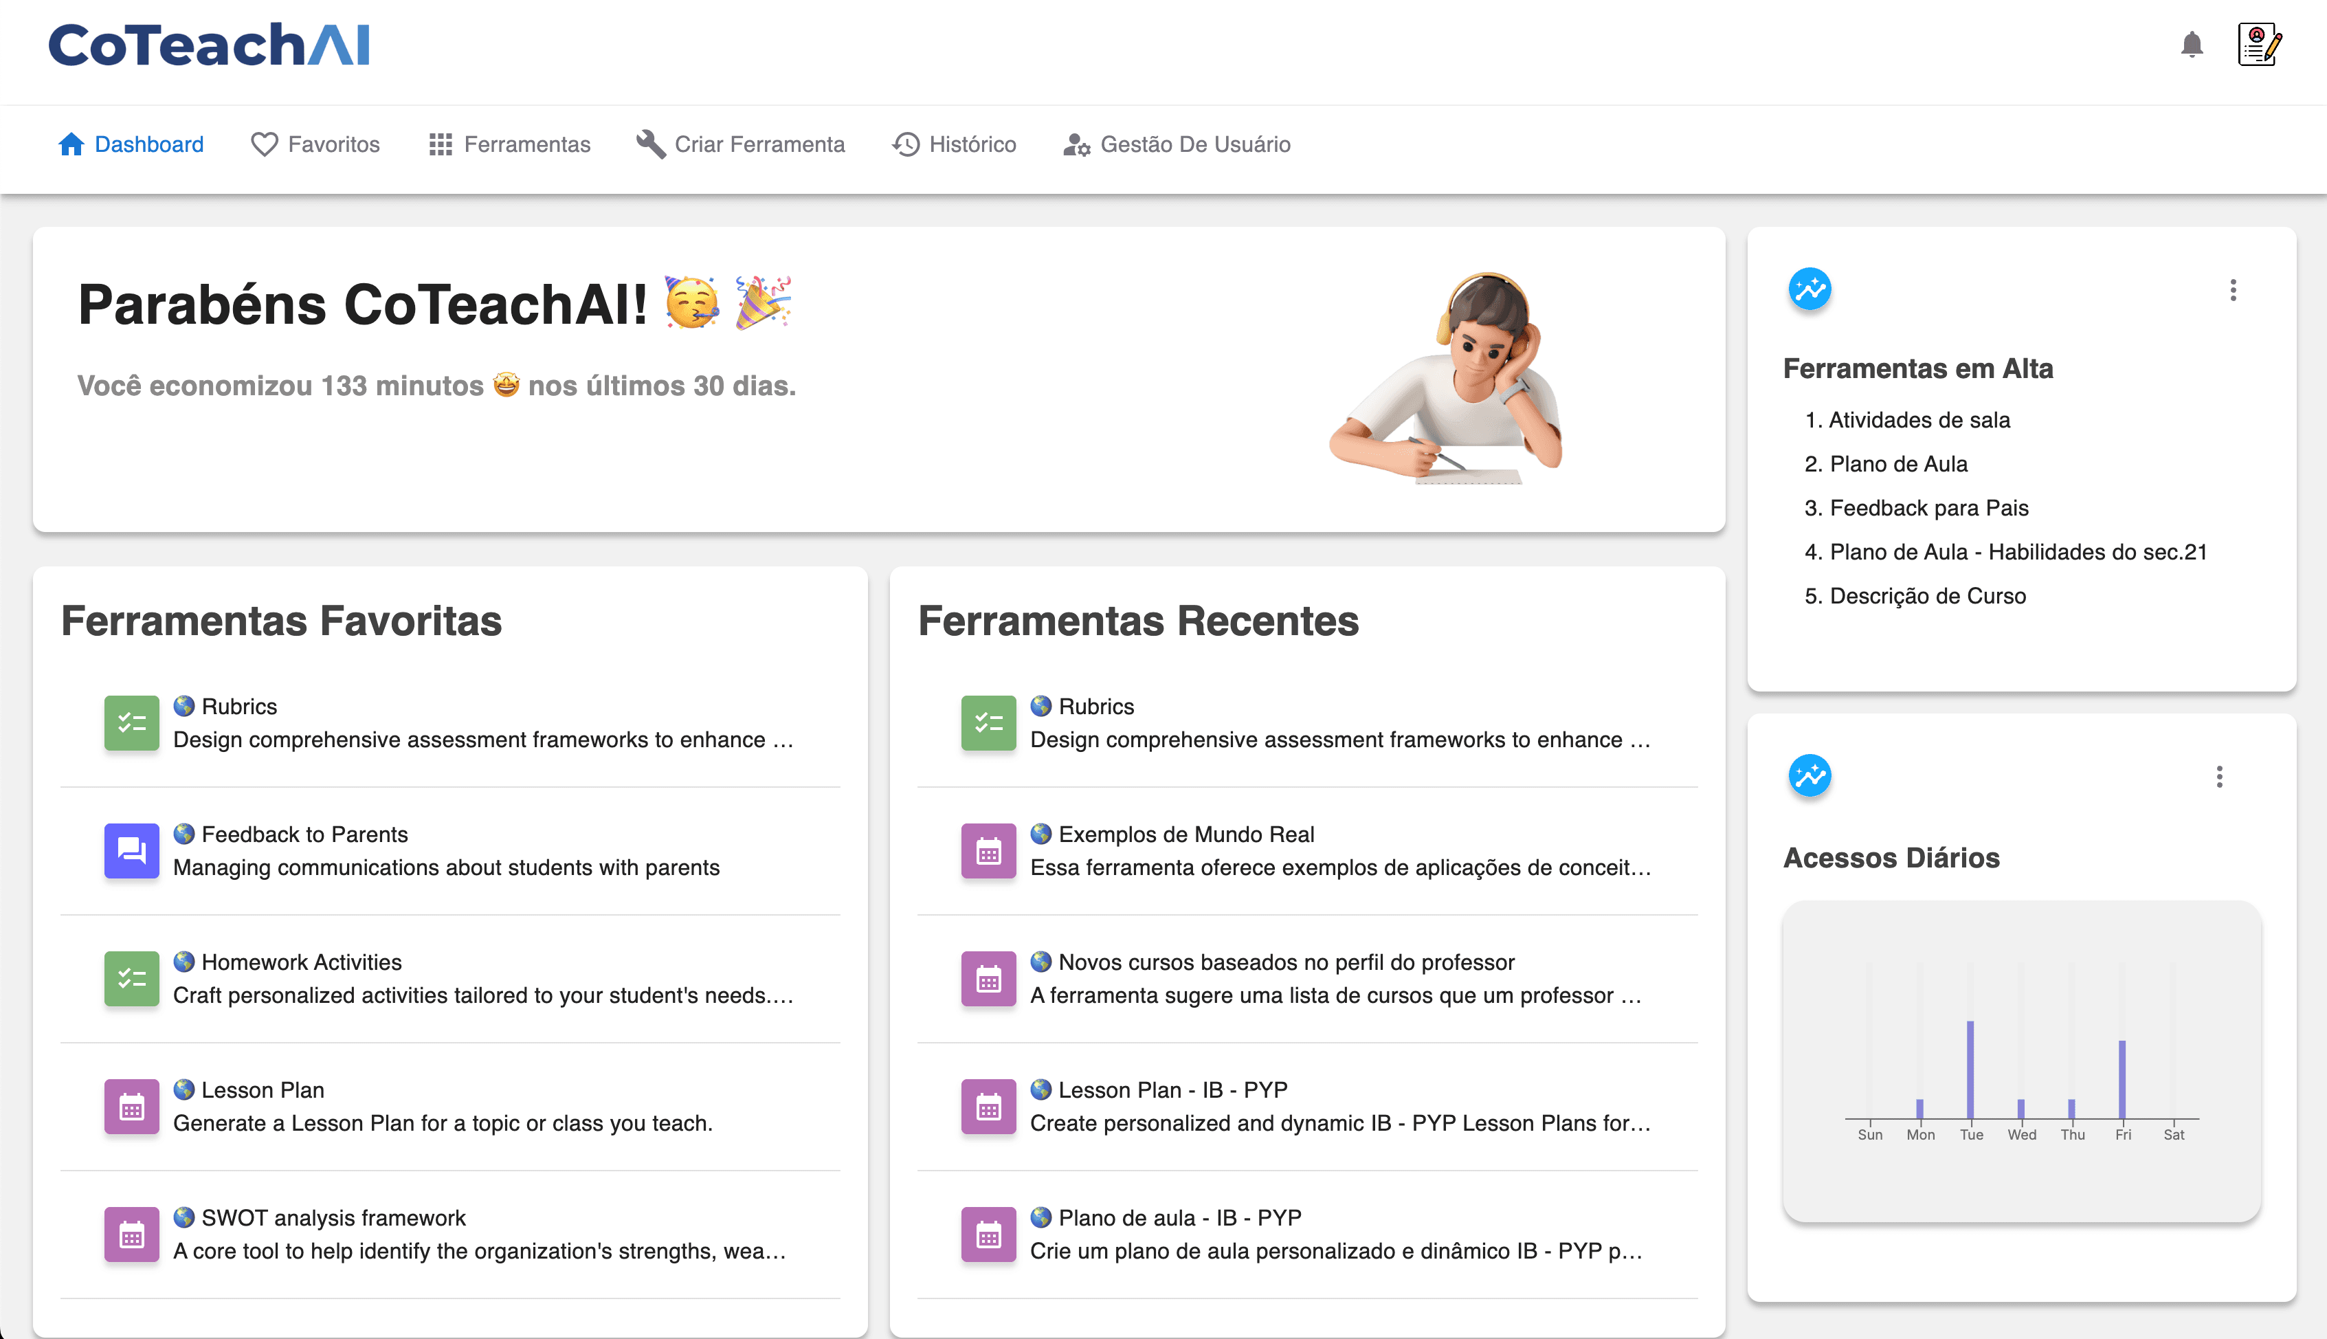Click the analytics icon above Ferramentas em Alta
This screenshot has height=1339, width=2327.
click(1810, 289)
